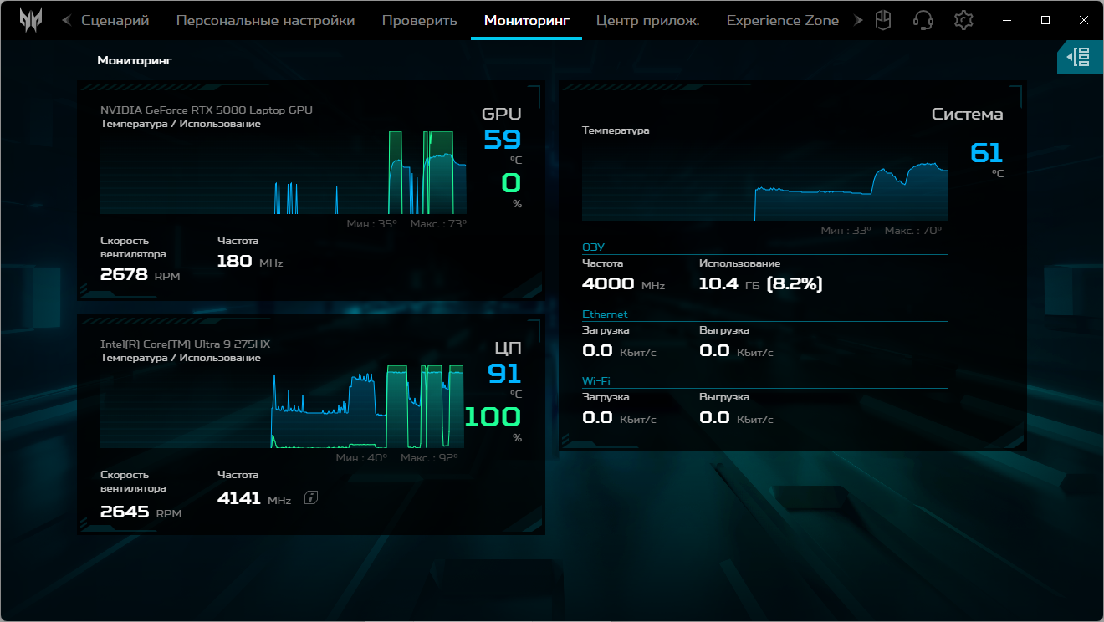
Task: Click the "Intel(R) Core(TM) Ultra 9 275HX" label
Action: pos(186,344)
